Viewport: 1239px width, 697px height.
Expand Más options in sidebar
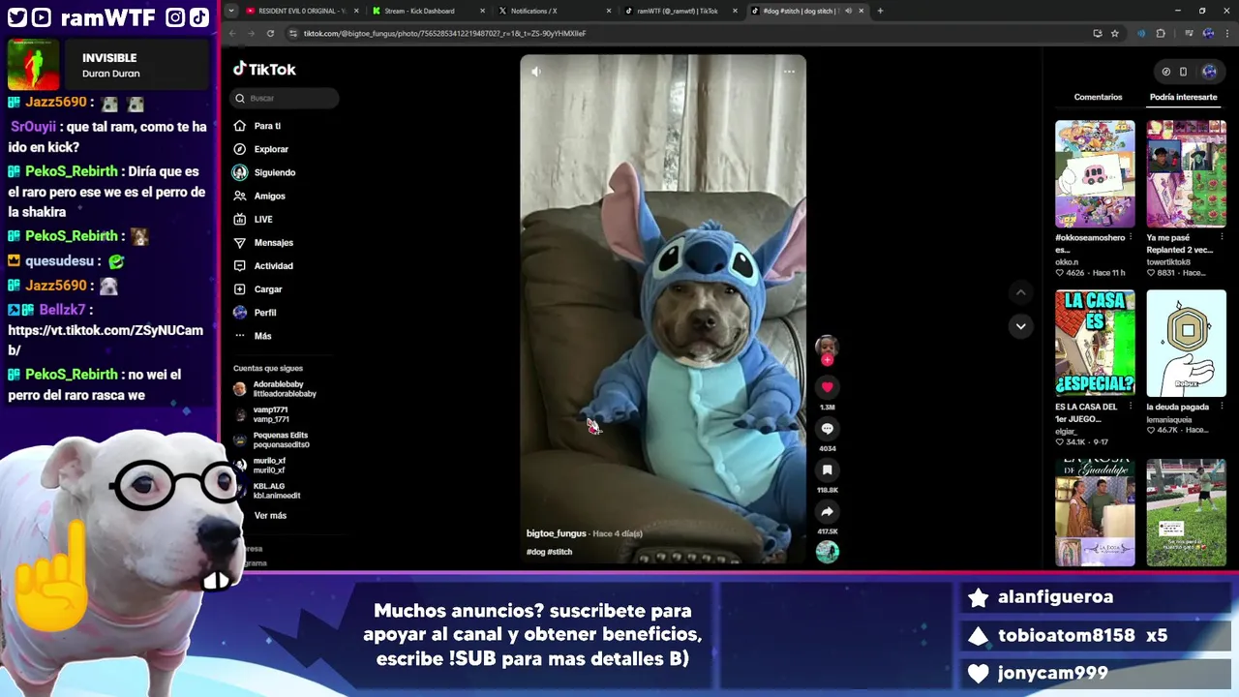pyautogui.click(x=253, y=336)
